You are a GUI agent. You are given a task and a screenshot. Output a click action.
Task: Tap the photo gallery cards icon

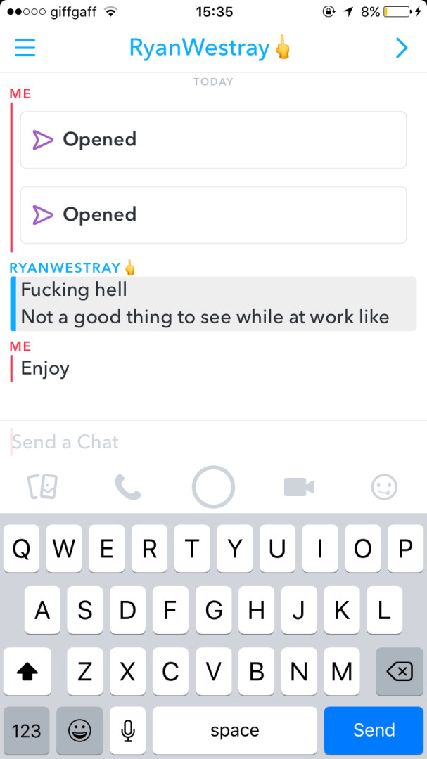(43, 487)
